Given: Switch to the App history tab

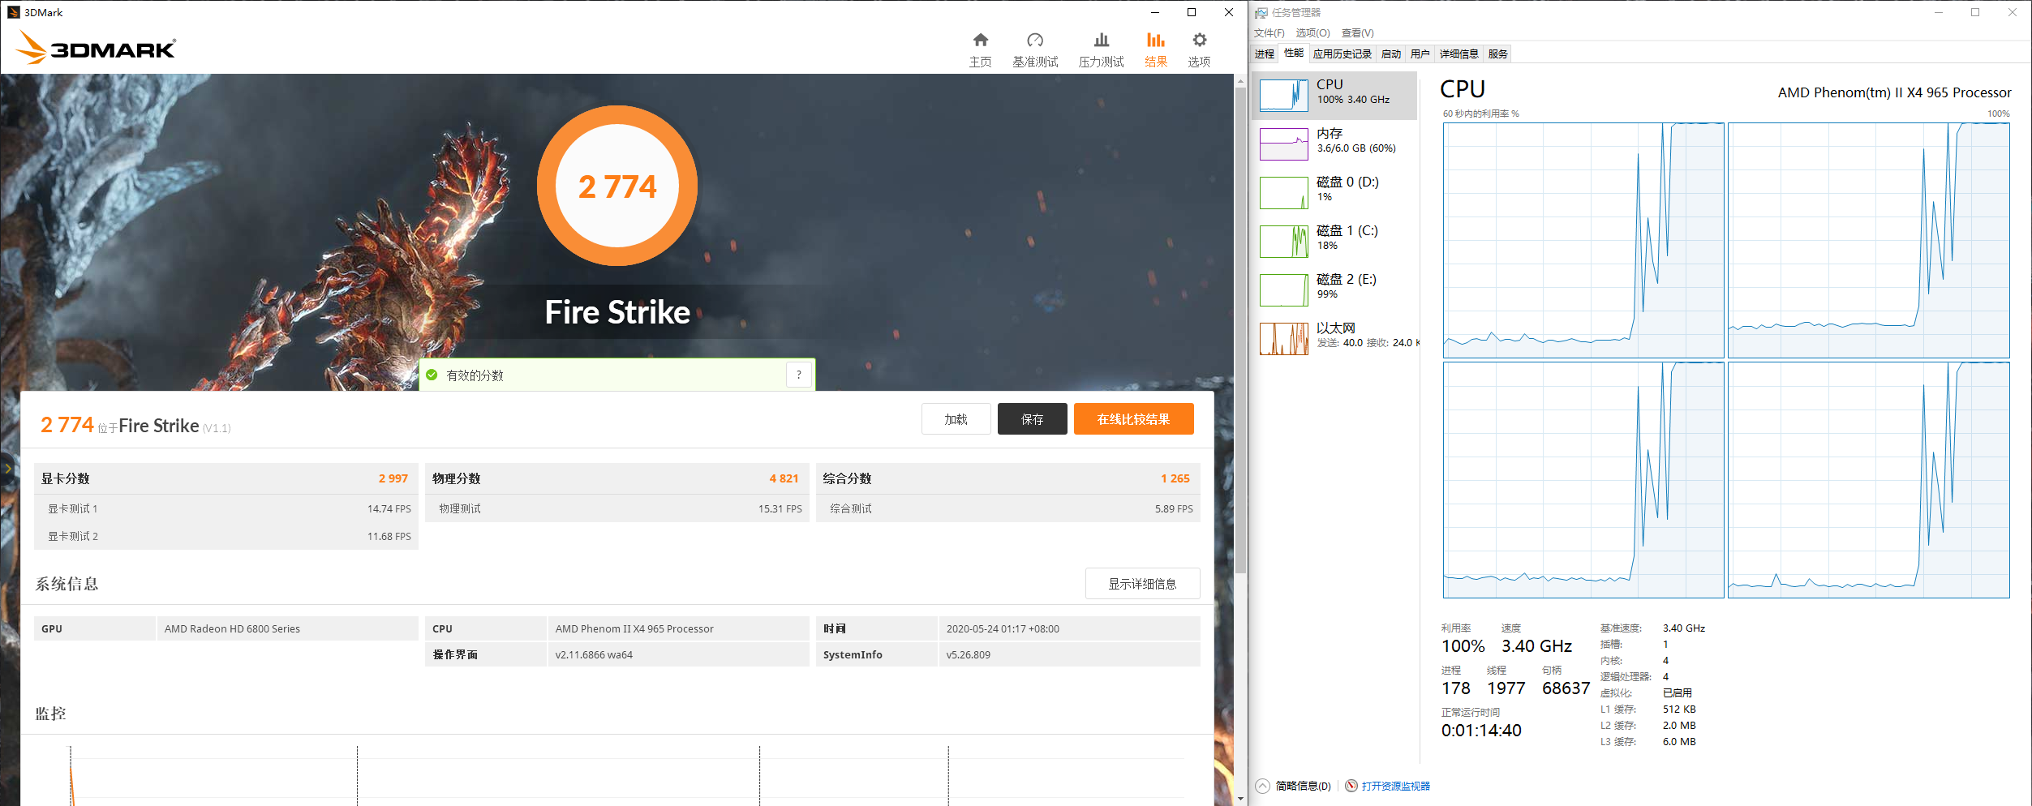Looking at the screenshot, I should click(1342, 54).
